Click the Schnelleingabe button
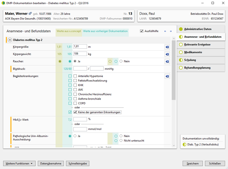Viewport: 228px width, 169px height. (77, 163)
